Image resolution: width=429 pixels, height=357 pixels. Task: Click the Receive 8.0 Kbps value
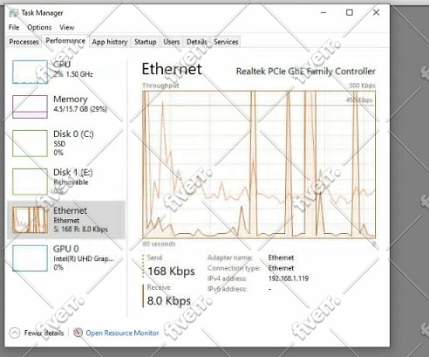click(x=169, y=300)
